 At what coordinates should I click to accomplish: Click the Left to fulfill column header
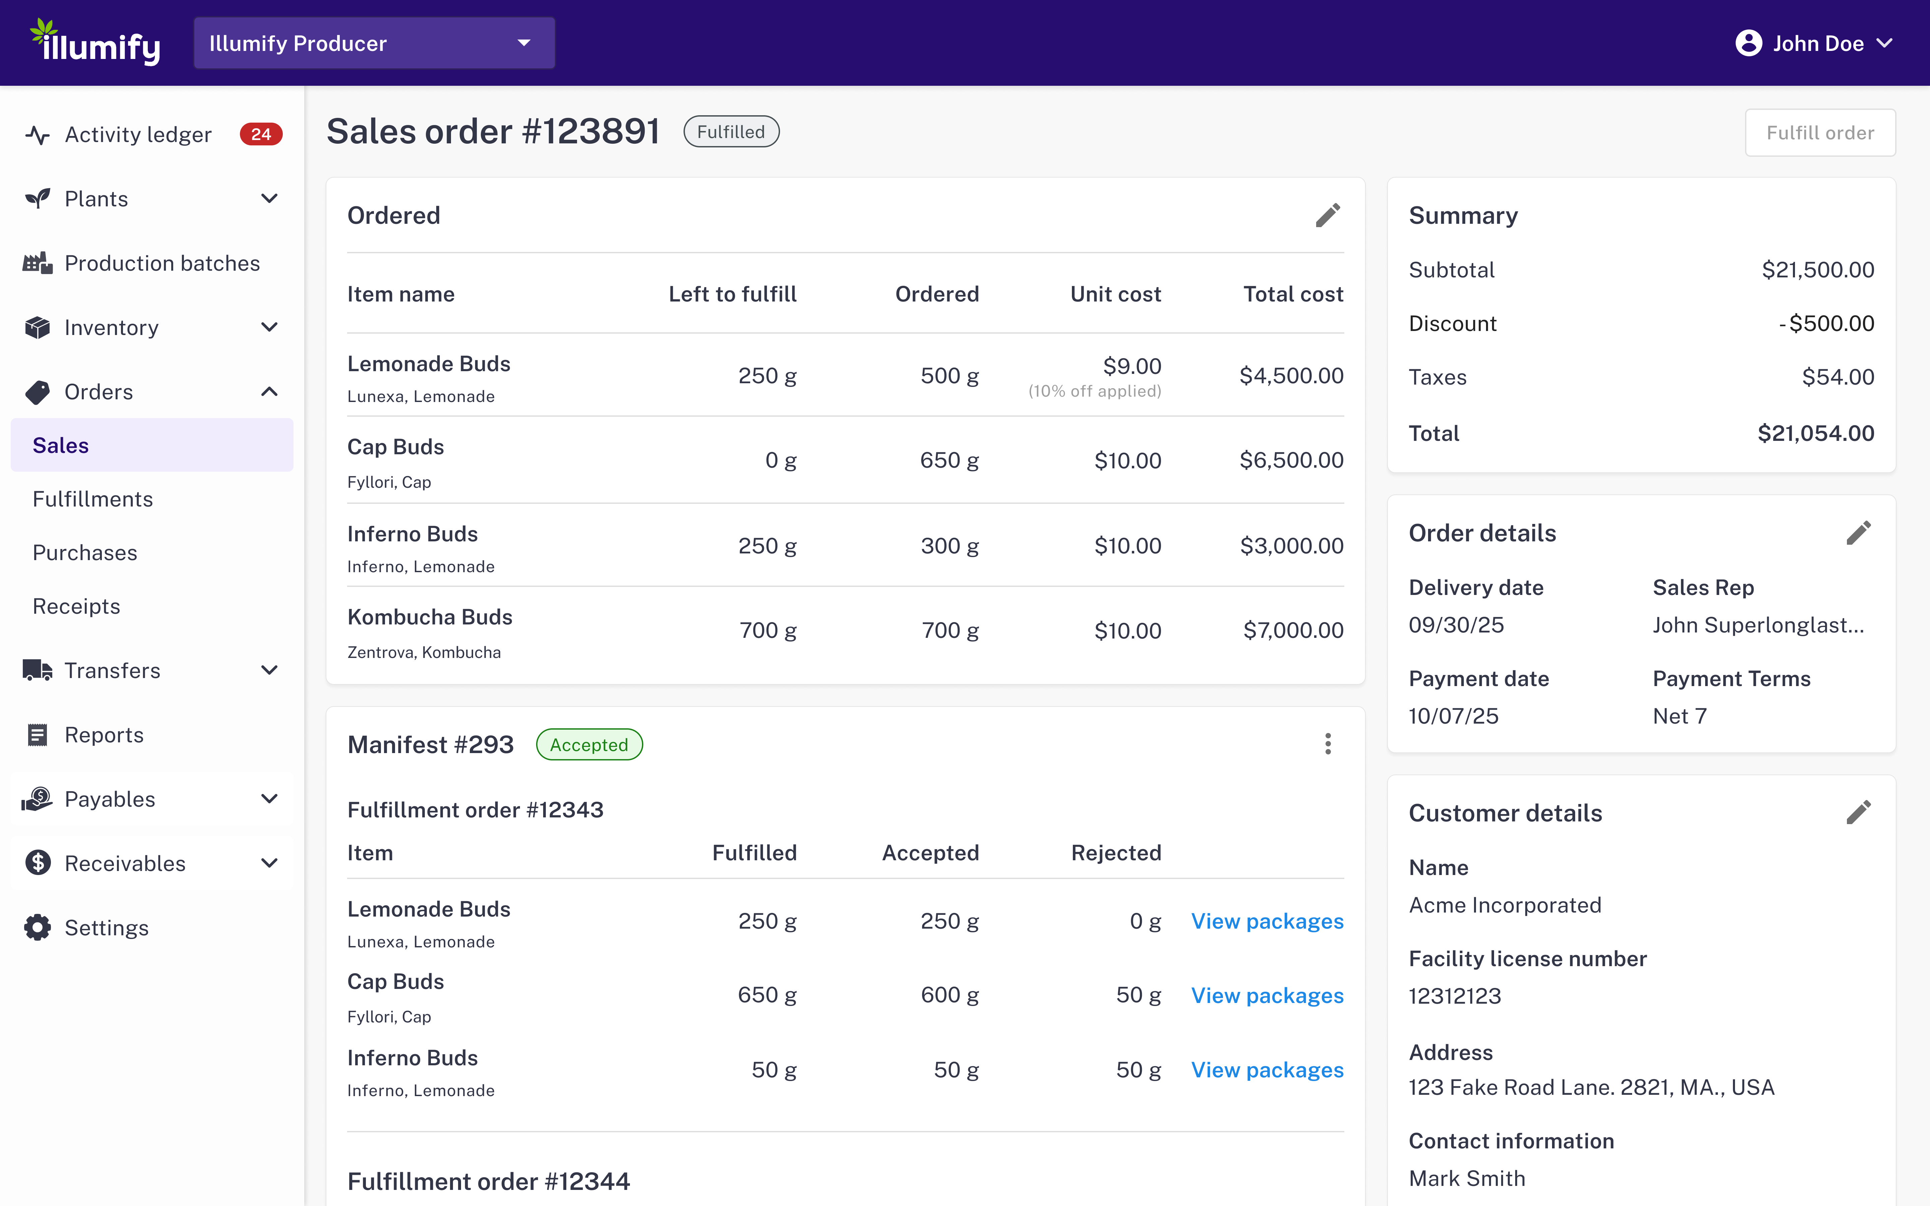point(732,294)
